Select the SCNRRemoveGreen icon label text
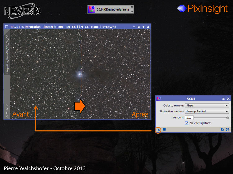The height and width of the screenshot is (174, 233). (x=113, y=9)
